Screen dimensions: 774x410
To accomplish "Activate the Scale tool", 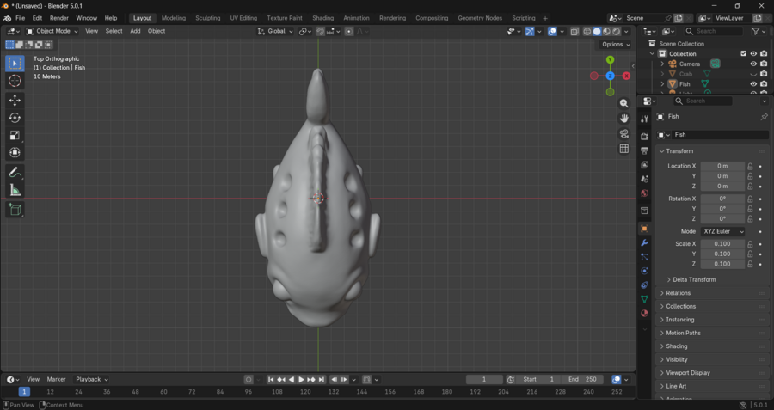I will 15,135.
